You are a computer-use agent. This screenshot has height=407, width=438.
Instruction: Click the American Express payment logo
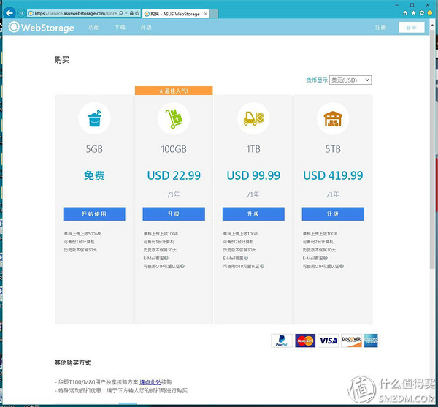371,341
